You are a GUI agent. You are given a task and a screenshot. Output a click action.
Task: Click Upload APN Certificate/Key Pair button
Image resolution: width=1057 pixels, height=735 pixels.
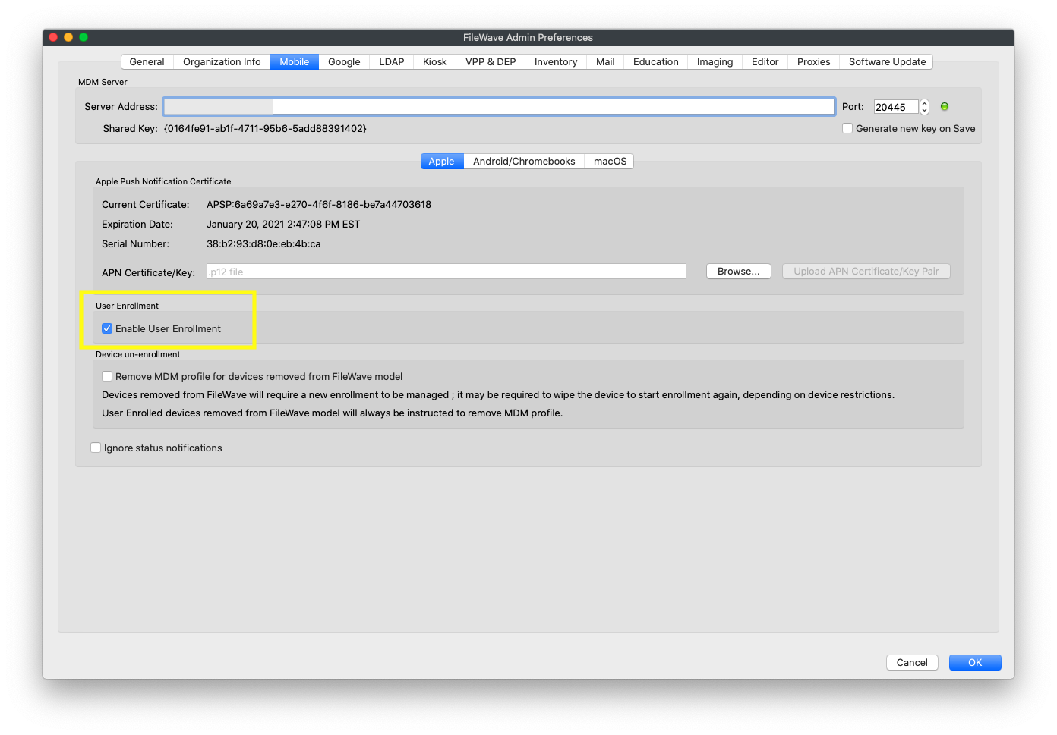(866, 272)
